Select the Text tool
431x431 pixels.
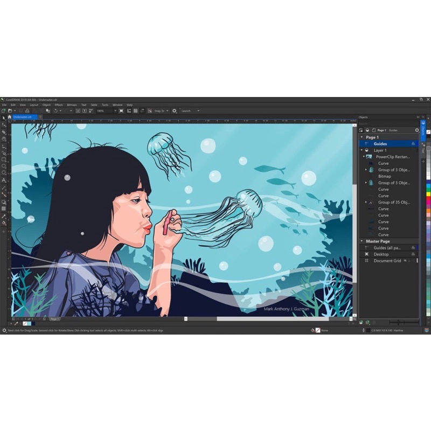pos(4,180)
